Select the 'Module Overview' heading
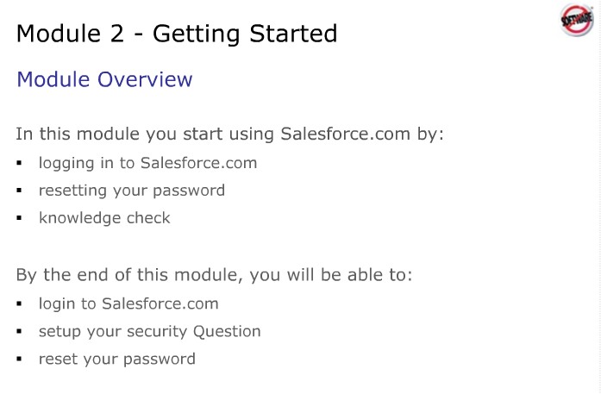This screenshot has width=601, height=394. coord(104,80)
